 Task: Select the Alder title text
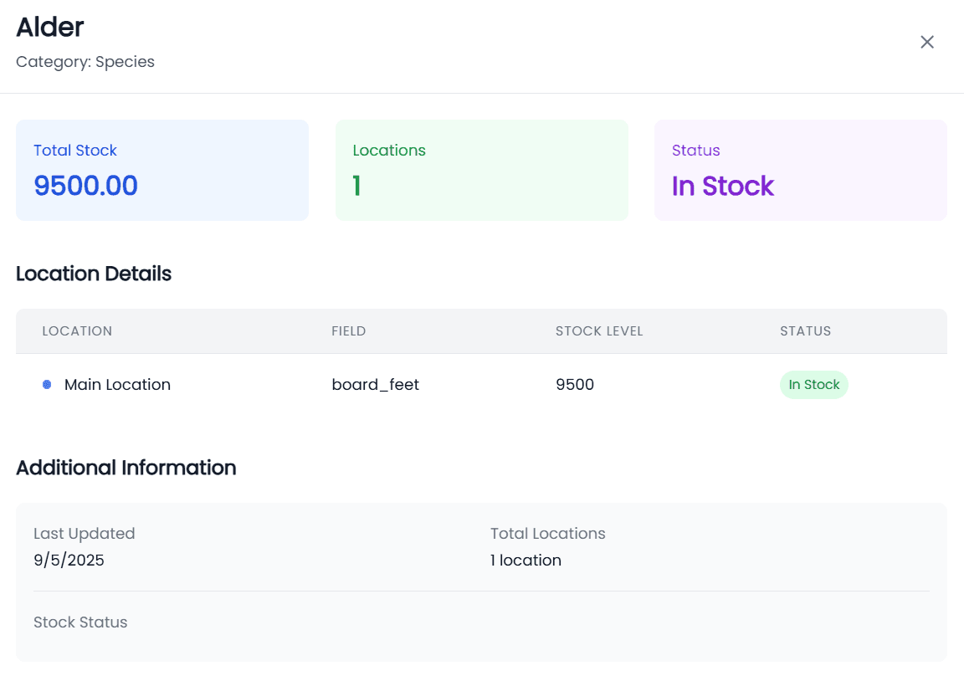[49, 27]
